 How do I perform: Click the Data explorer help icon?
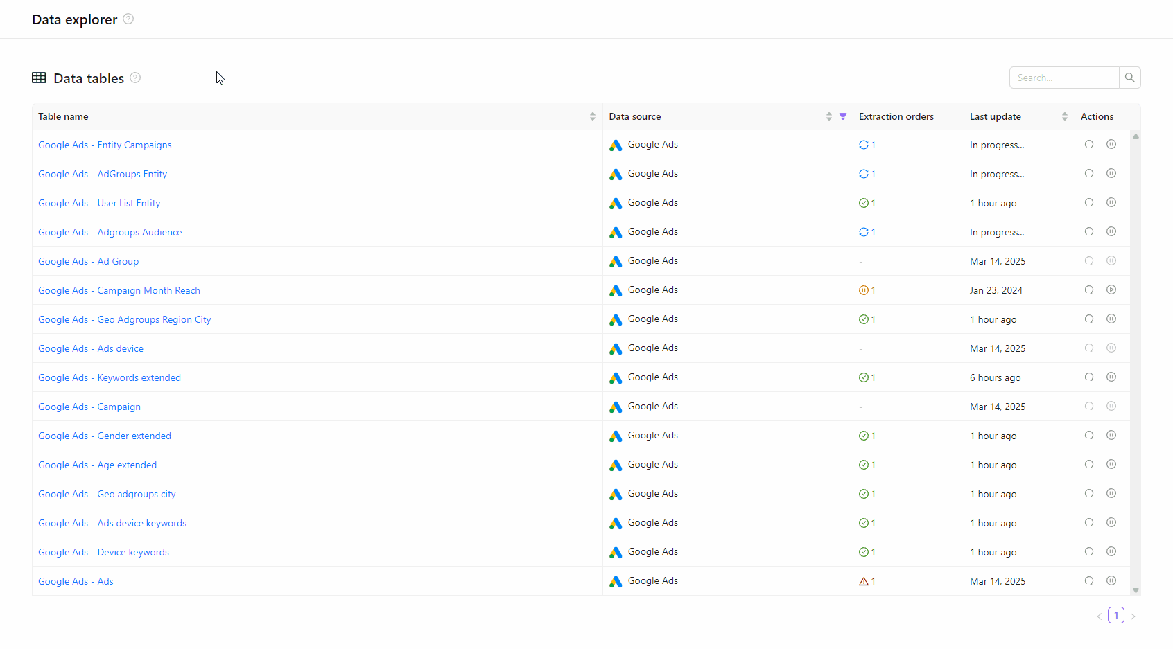[128, 19]
